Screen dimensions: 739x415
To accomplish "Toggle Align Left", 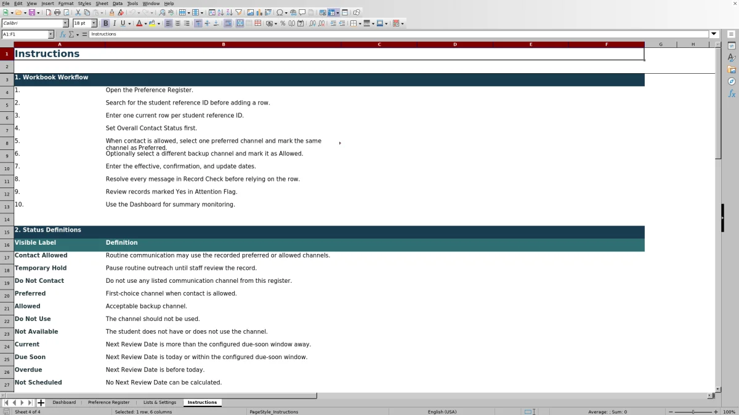I will 169,23.
